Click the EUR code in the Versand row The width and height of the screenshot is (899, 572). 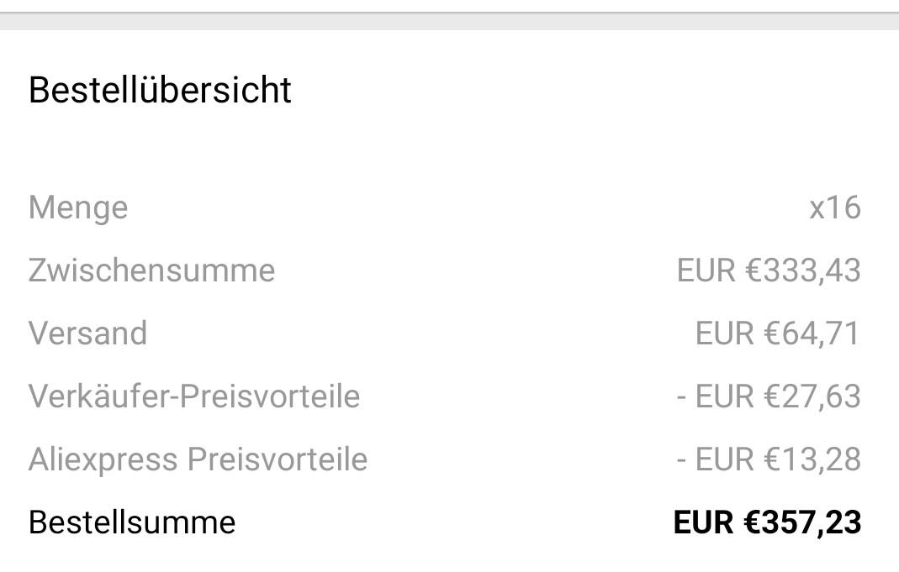point(725,333)
